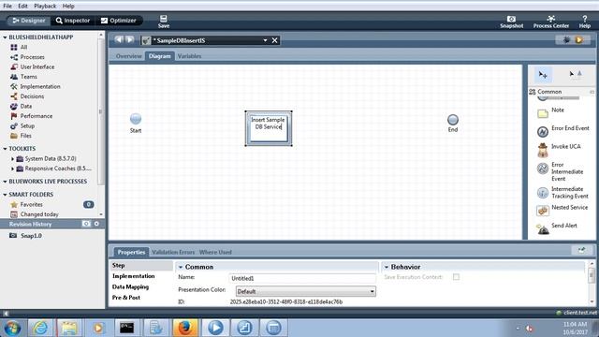Toggle Save Execution Context checkbox

coord(456,277)
